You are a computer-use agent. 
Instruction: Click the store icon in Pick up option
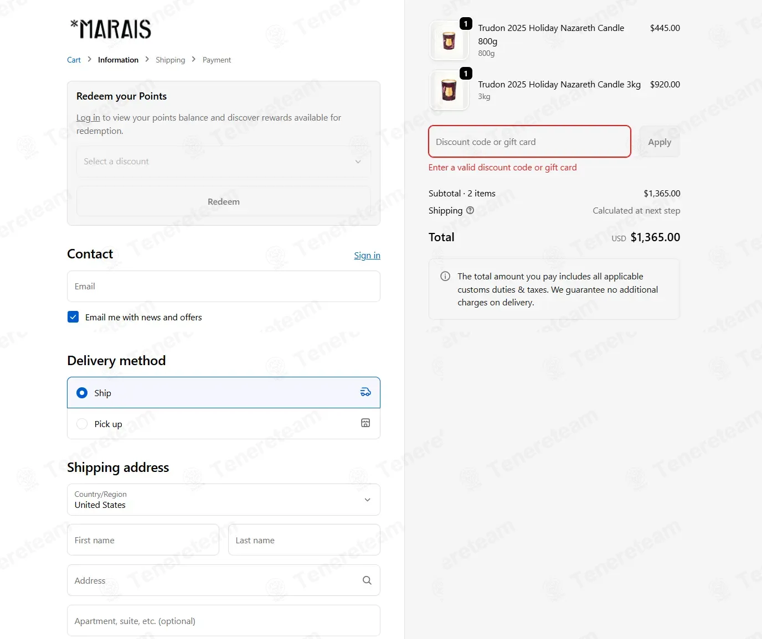[365, 423]
